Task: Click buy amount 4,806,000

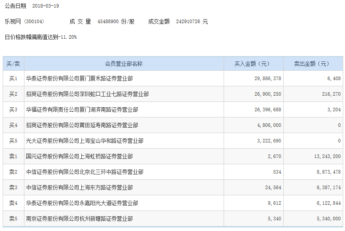Action: (x=269, y=126)
